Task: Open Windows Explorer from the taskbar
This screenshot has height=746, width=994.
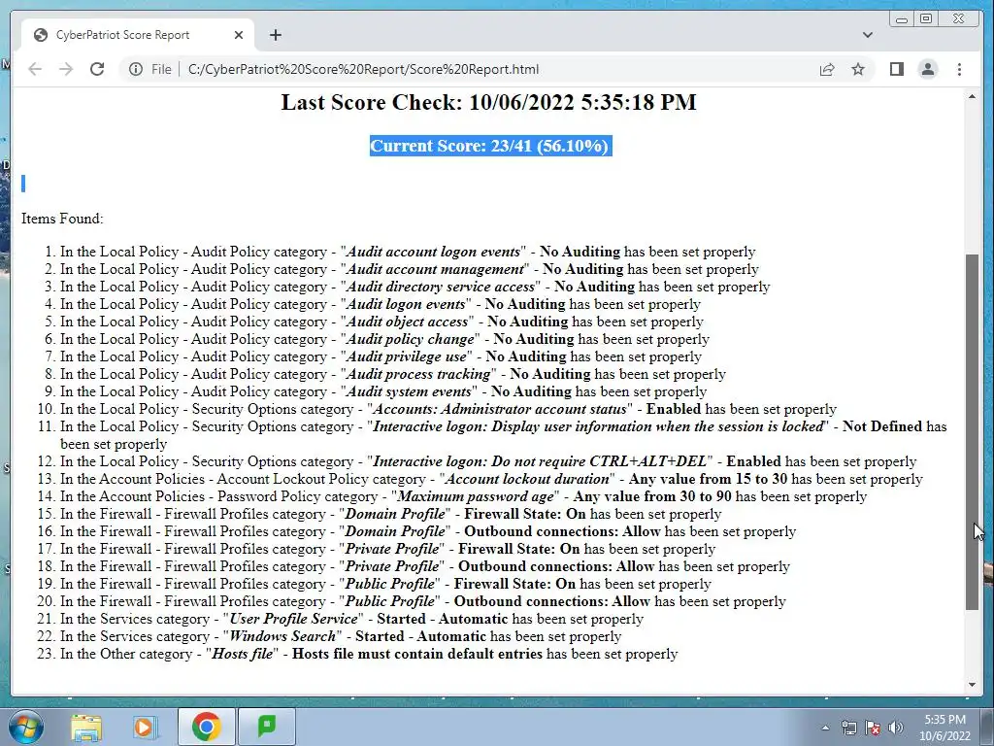Action: tap(85, 727)
